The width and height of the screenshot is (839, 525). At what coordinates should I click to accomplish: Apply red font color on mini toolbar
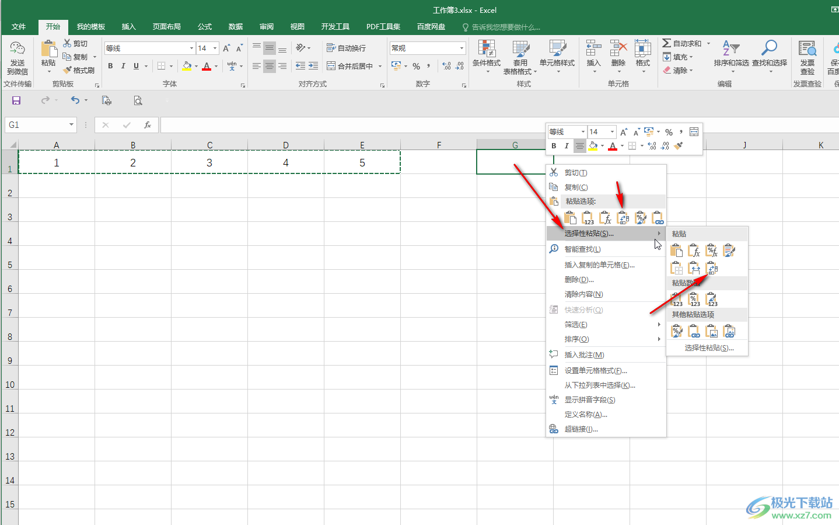click(613, 146)
